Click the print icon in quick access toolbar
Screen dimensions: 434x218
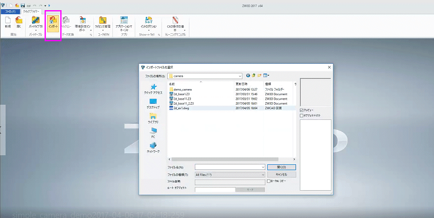click(28, 5)
